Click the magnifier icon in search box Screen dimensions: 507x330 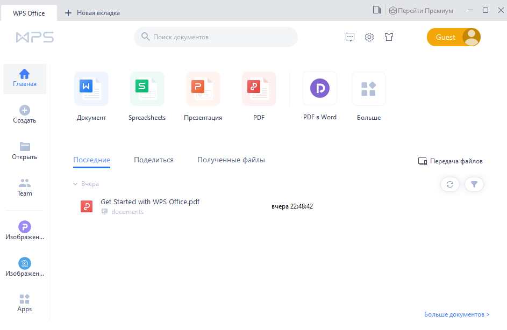145,37
